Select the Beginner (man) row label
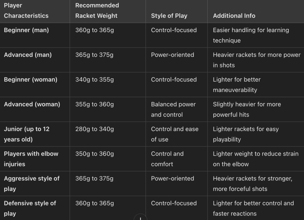 pos(26,30)
